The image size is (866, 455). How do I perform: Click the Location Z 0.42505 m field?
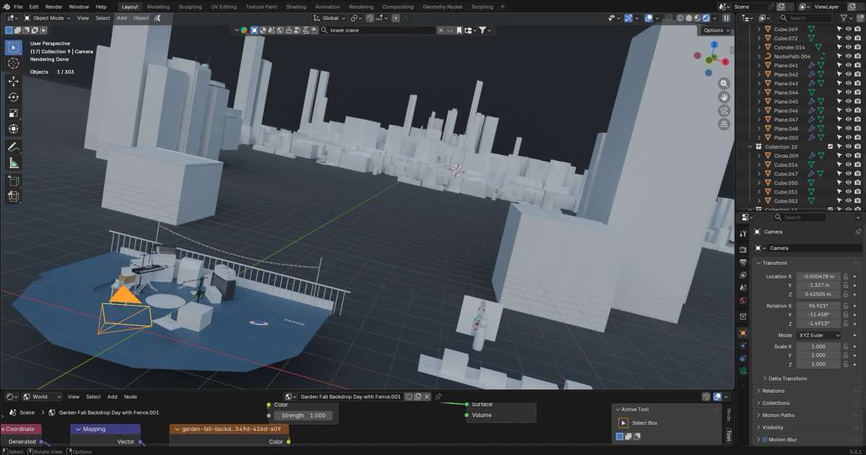coord(818,294)
